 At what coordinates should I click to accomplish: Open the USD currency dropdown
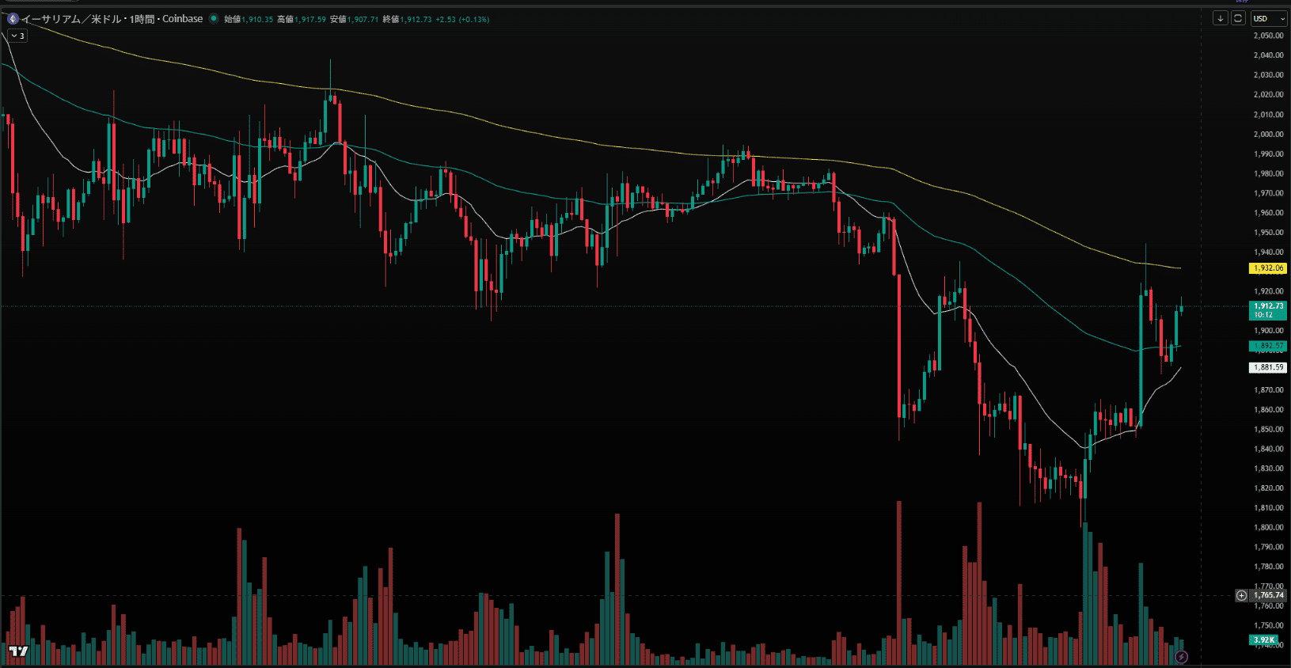point(1269,18)
